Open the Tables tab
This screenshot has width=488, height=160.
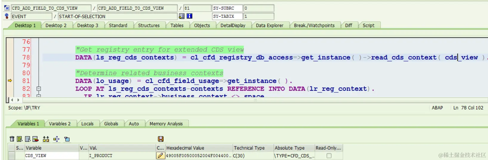(x=177, y=25)
